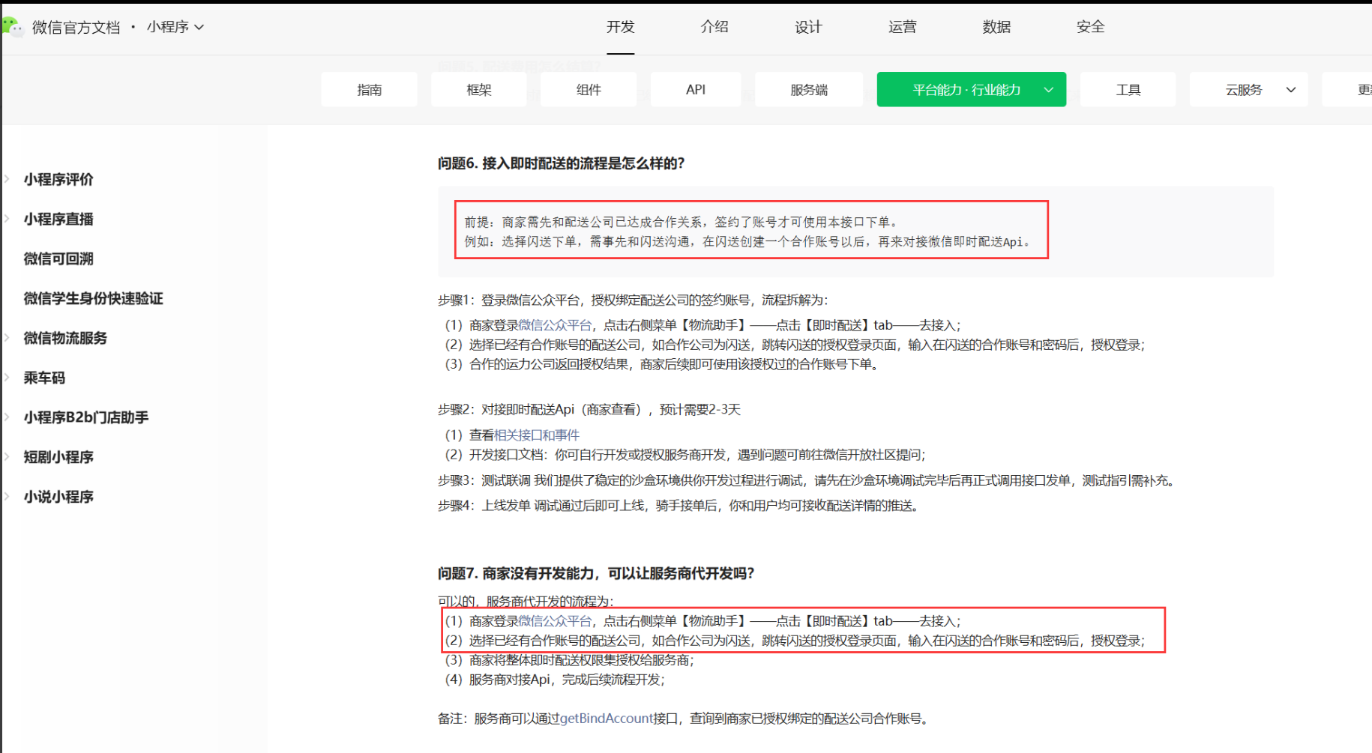The image size is (1372, 753).
Task: Expand 小说小程序 in the sidebar
Action: (58, 497)
